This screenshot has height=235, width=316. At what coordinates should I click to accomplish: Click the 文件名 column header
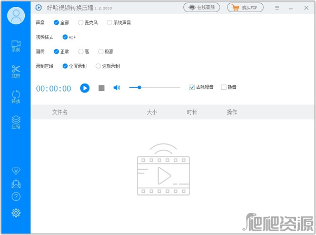[x=60, y=112]
